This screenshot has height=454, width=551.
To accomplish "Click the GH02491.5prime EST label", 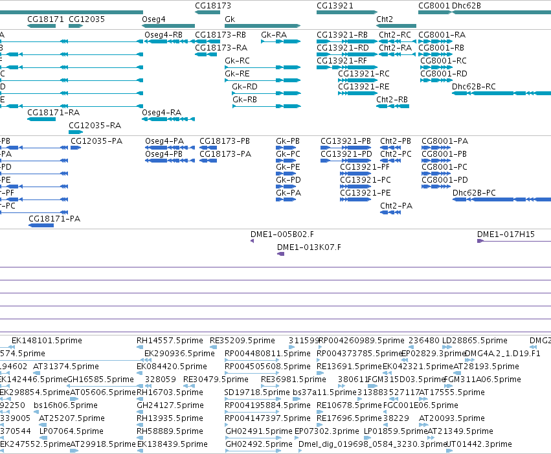I will (x=259, y=431).
